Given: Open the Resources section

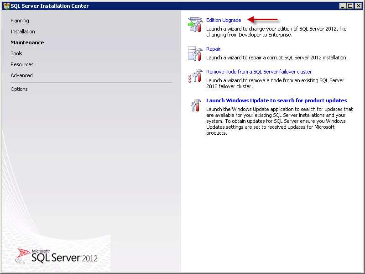Looking at the screenshot, I should pos(22,64).
